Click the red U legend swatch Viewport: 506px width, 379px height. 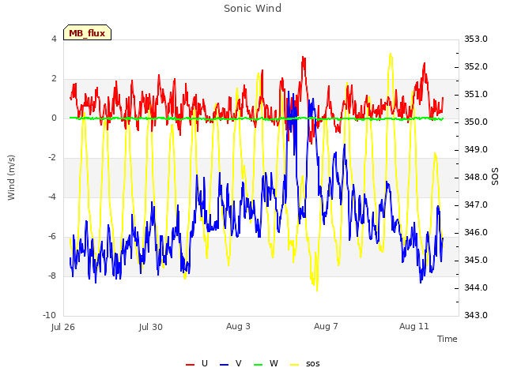click(190, 365)
